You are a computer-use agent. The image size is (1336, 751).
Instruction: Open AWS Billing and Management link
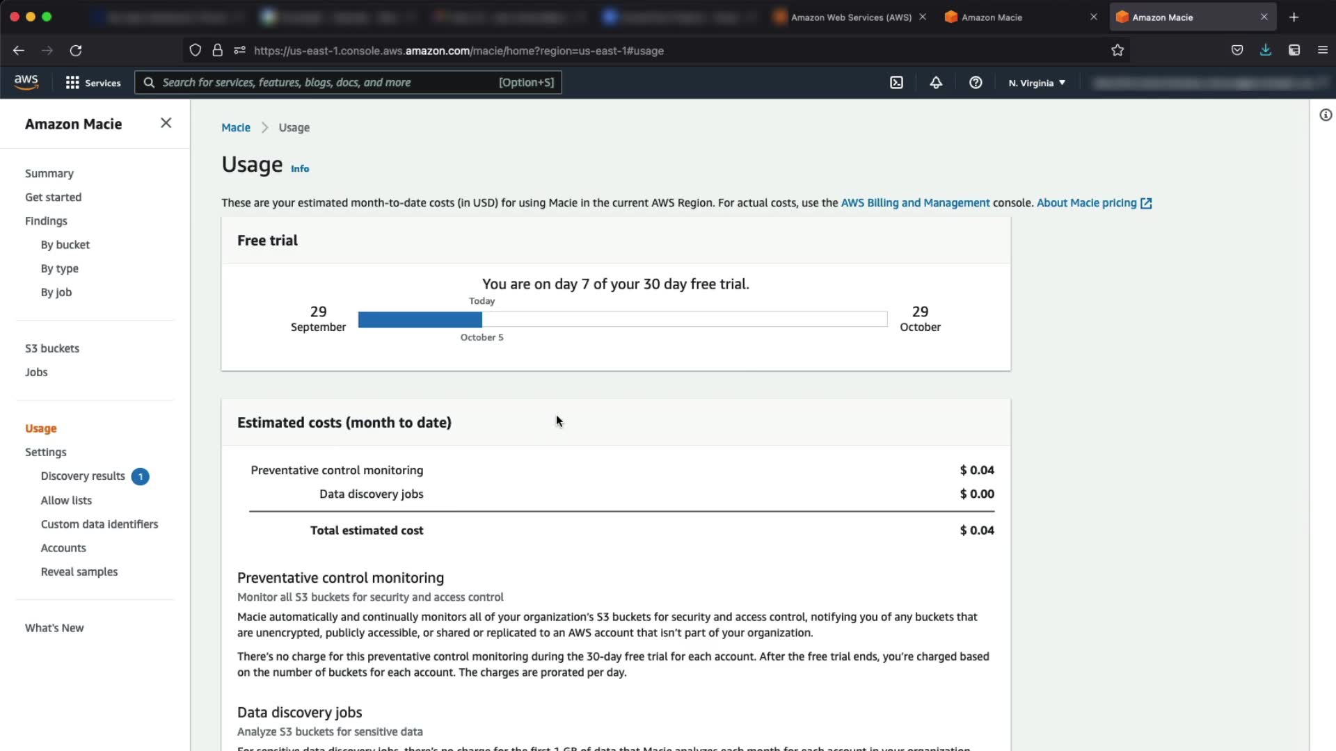[915, 203]
